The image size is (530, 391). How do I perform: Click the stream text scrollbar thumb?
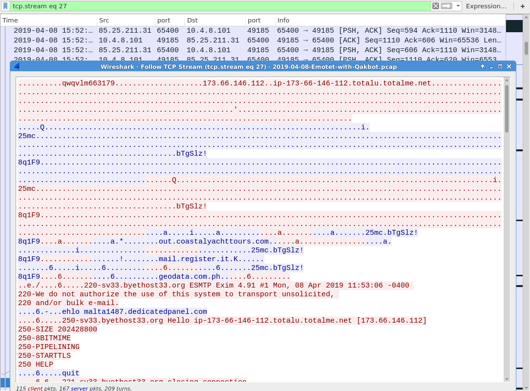507,108
